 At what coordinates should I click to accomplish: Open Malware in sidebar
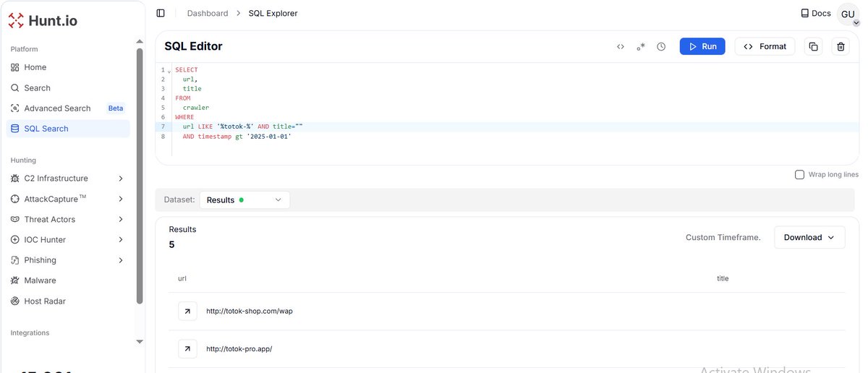point(69,280)
